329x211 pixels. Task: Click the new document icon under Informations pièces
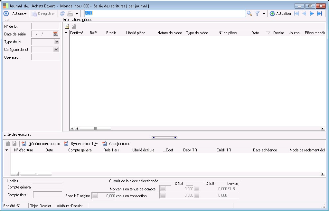click(x=67, y=26)
